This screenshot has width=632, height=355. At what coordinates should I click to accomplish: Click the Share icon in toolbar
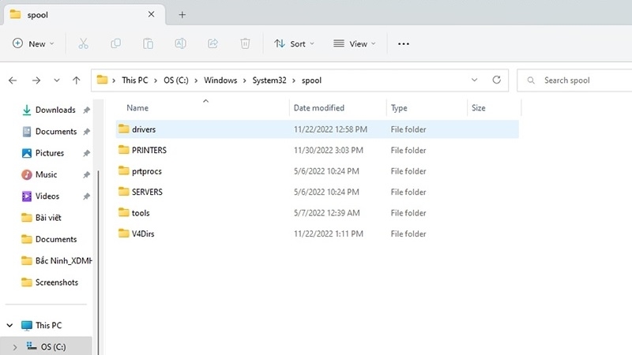[213, 43]
